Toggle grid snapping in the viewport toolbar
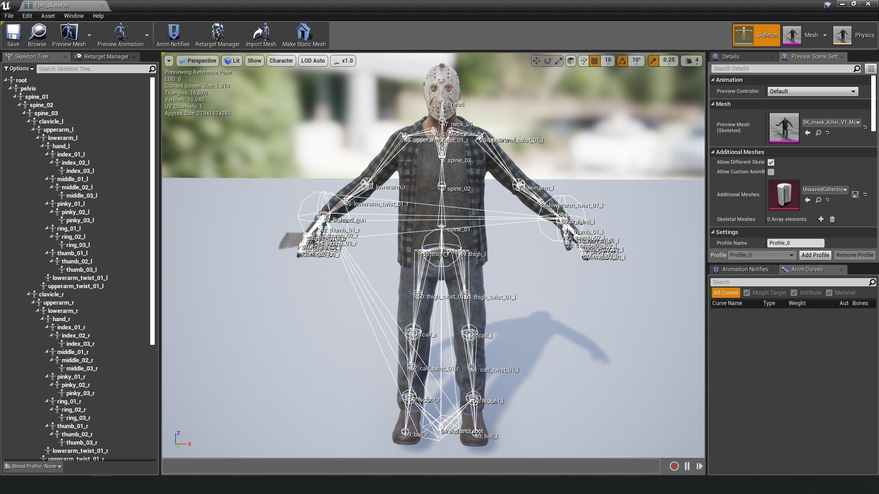This screenshot has height=494, width=879. coord(594,60)
